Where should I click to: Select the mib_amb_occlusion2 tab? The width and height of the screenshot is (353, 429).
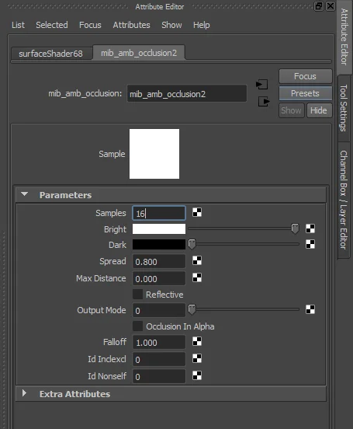coord(139,53)
